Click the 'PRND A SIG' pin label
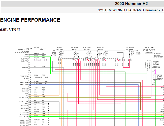164x126 pixels. pyautogui.click(x=24, y=121)
